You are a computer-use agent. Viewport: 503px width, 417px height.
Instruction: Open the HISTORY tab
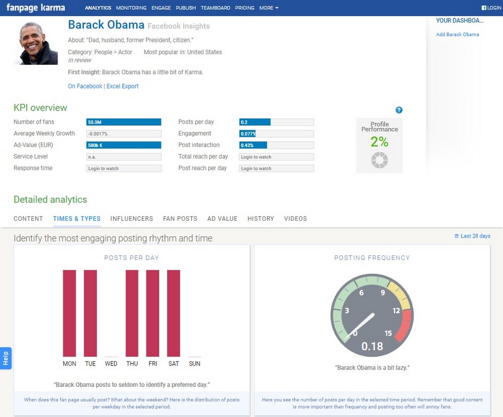point(260,219)
